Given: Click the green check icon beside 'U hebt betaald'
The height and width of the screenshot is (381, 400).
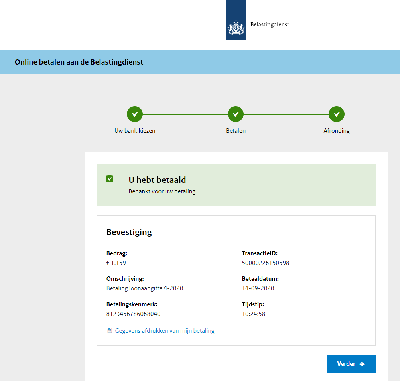Looking at the screenshot, I should click(x=110, y=179).
